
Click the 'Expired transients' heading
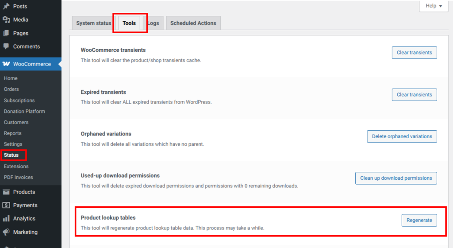click(104, 92)
